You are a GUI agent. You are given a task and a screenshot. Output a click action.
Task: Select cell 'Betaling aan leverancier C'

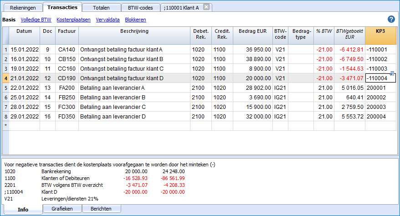coord(134,107)
